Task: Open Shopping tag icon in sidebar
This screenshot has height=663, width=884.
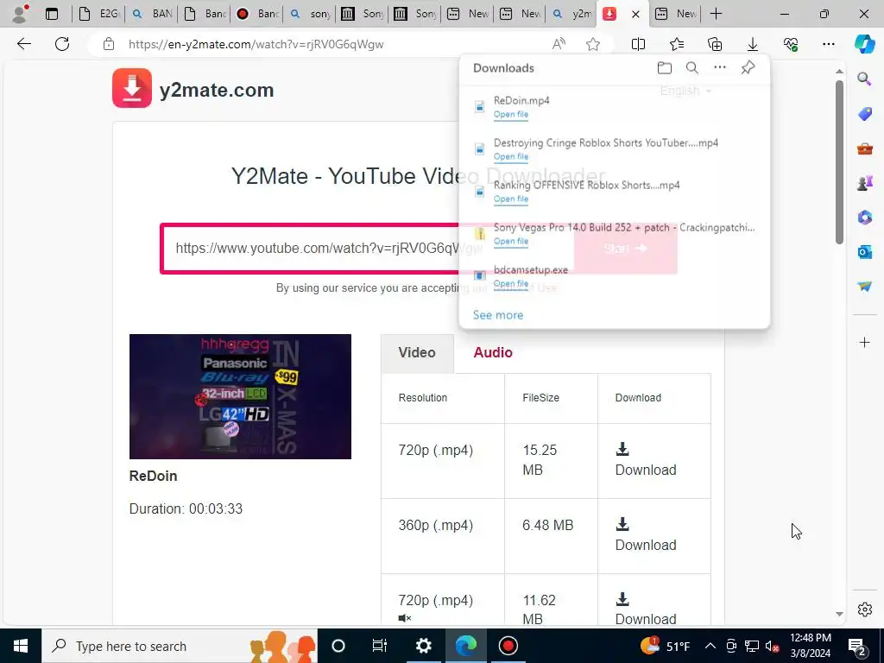Action: click(864, 114)
